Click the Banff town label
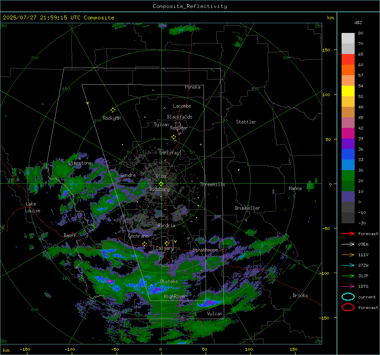The image size is (380, 355). point(70,235)
